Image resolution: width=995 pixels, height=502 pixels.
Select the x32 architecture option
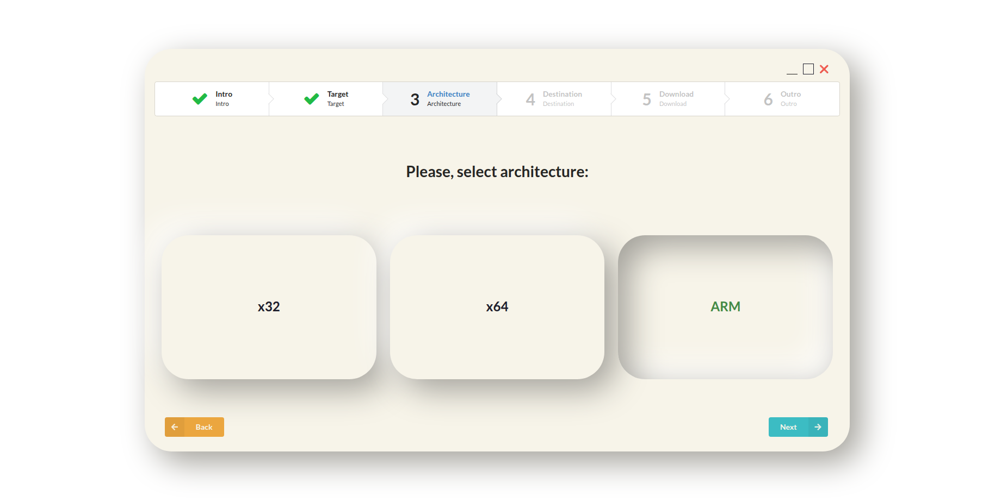[269, 306]
